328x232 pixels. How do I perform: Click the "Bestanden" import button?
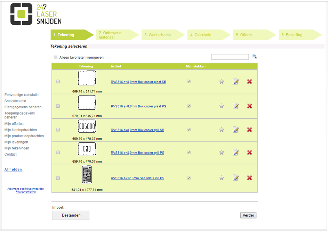[x=71, y=215]
